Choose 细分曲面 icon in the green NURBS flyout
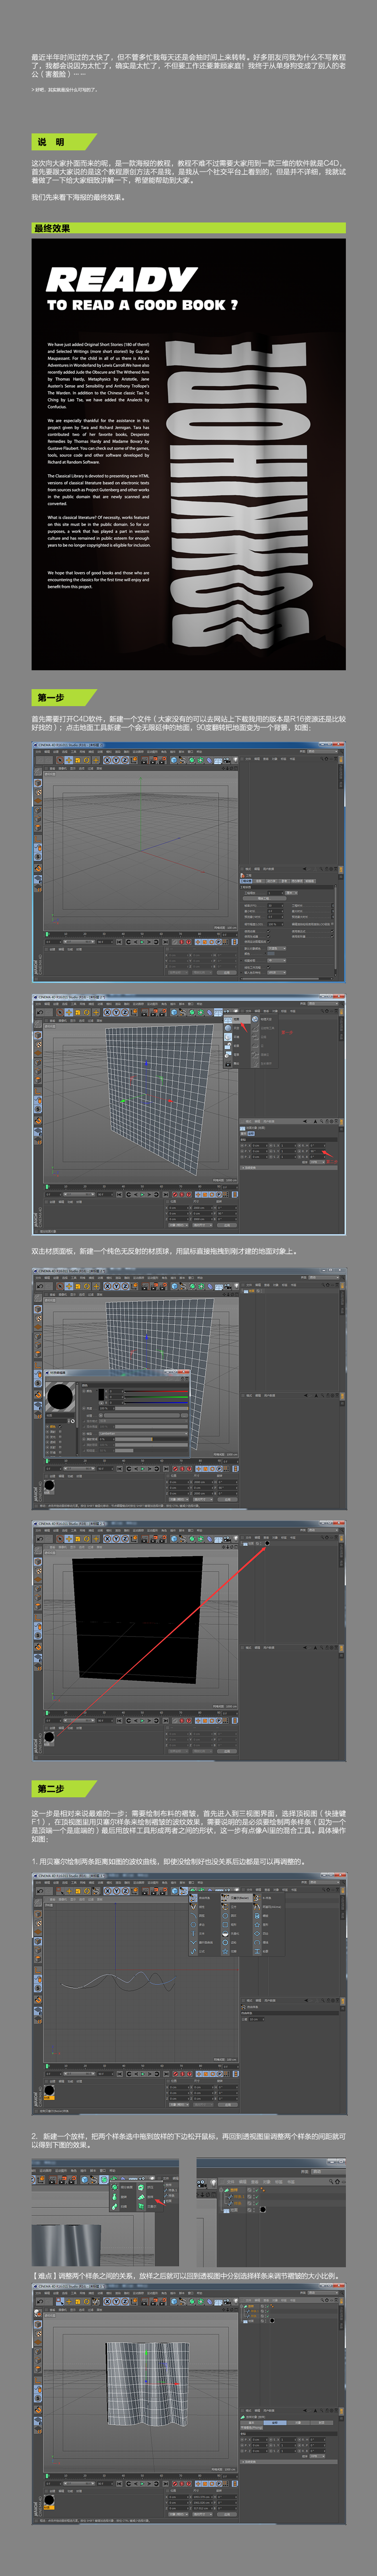This screenshot has width=377, height=2576. pyautogui.click(x=115, y=2187)
